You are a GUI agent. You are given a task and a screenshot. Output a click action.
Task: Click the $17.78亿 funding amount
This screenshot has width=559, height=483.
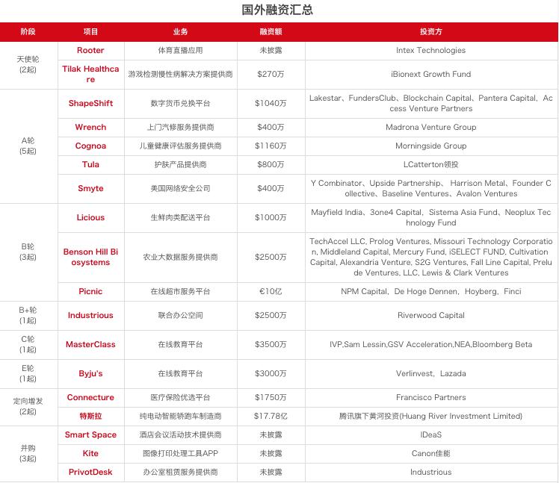[x=271, y=417]
